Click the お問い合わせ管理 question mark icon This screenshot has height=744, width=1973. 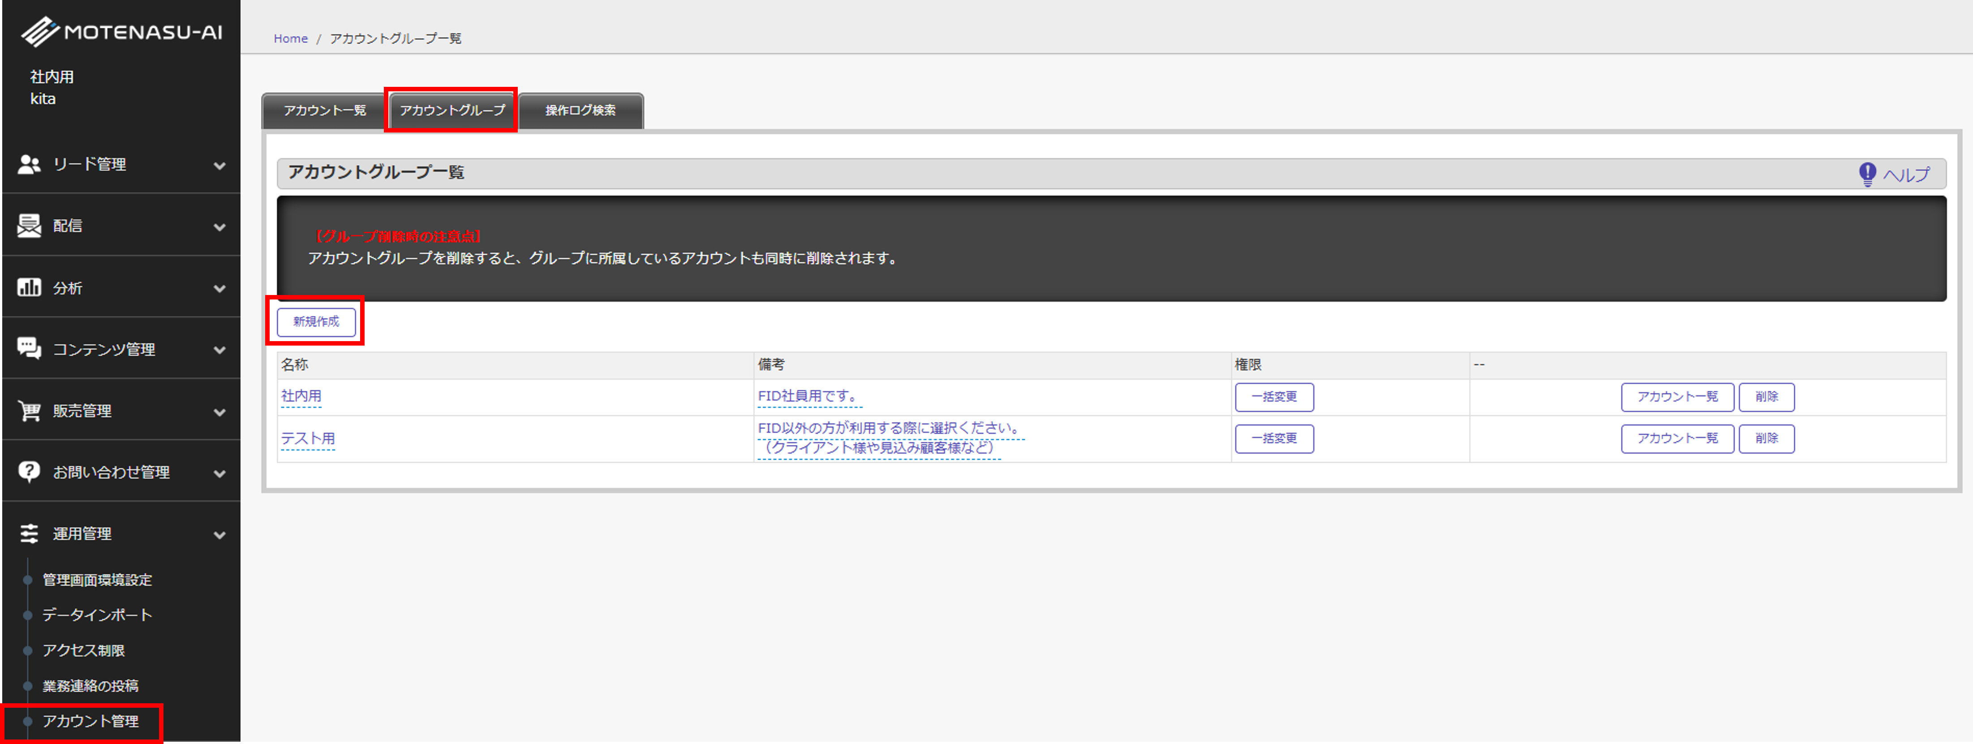(29, 472)
